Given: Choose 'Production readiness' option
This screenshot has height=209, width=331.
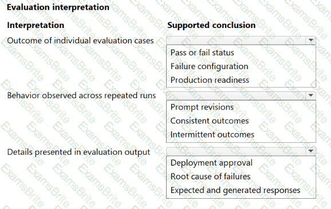Looking at the screenshot, I should [210, 80].
